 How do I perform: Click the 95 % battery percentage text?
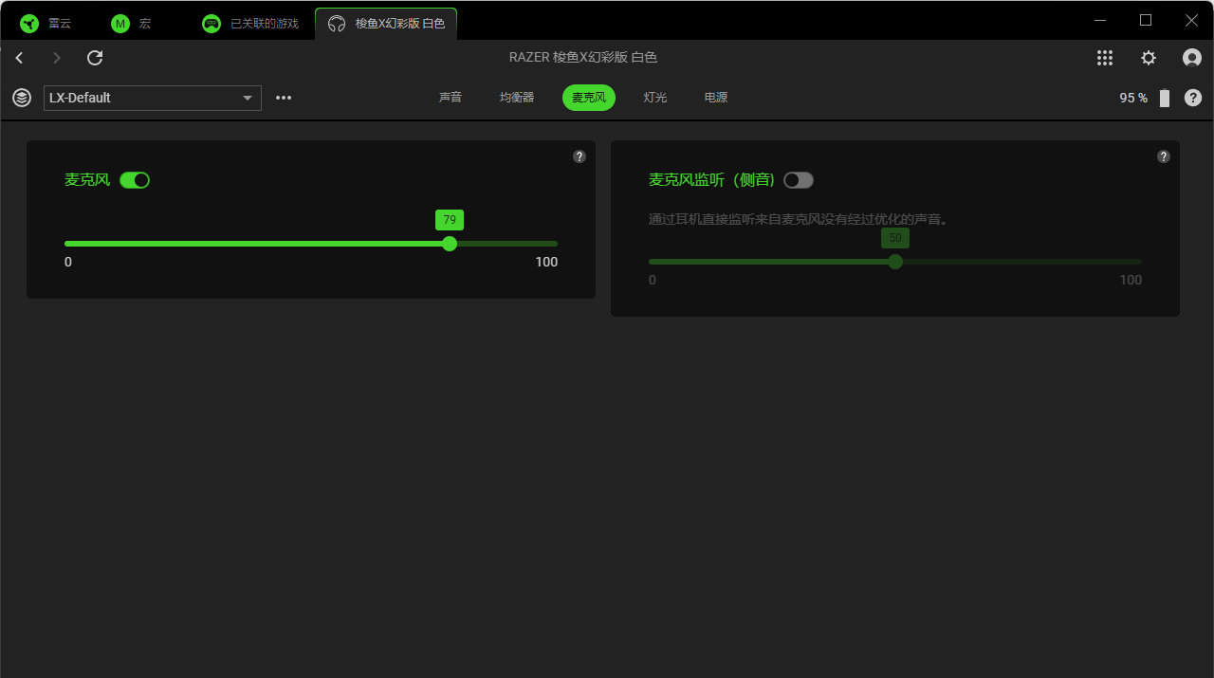click(1133, 98)
